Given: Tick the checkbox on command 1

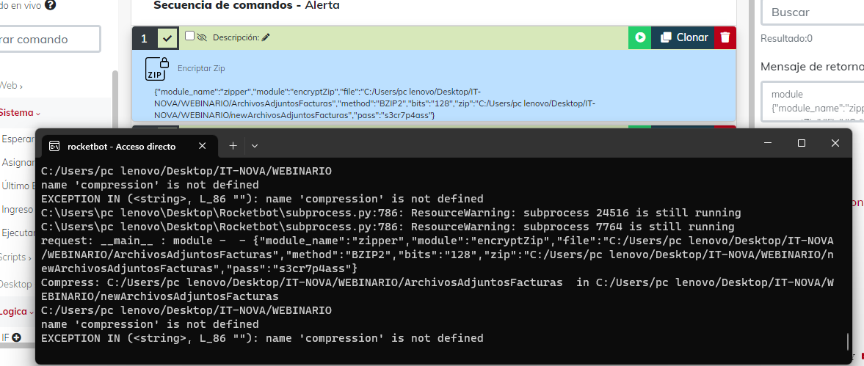Looking at the screenshot, I should coord(189,36).
